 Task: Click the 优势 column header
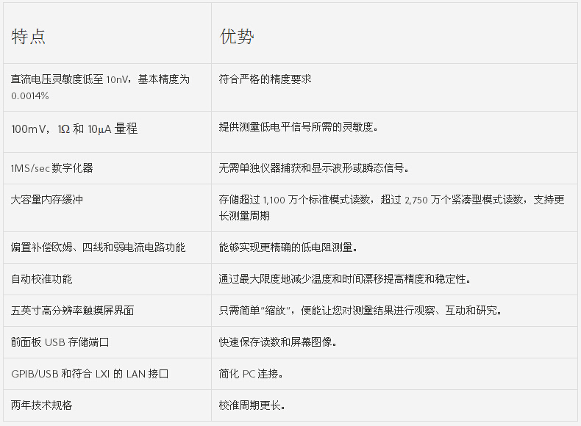pyautogui.click(x=237, y=37)
